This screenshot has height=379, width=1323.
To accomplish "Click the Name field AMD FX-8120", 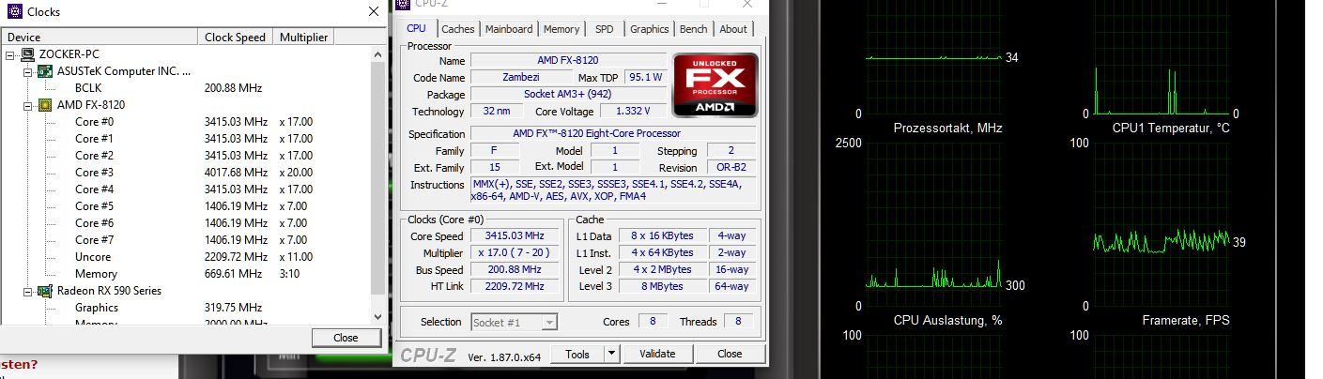I will 568,61.
